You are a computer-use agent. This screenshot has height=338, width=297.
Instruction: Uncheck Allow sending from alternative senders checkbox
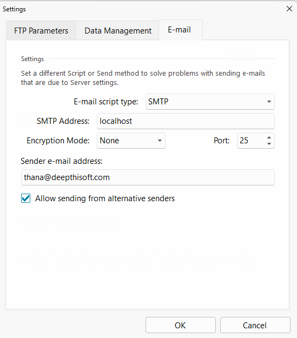[x=25, y=198]
